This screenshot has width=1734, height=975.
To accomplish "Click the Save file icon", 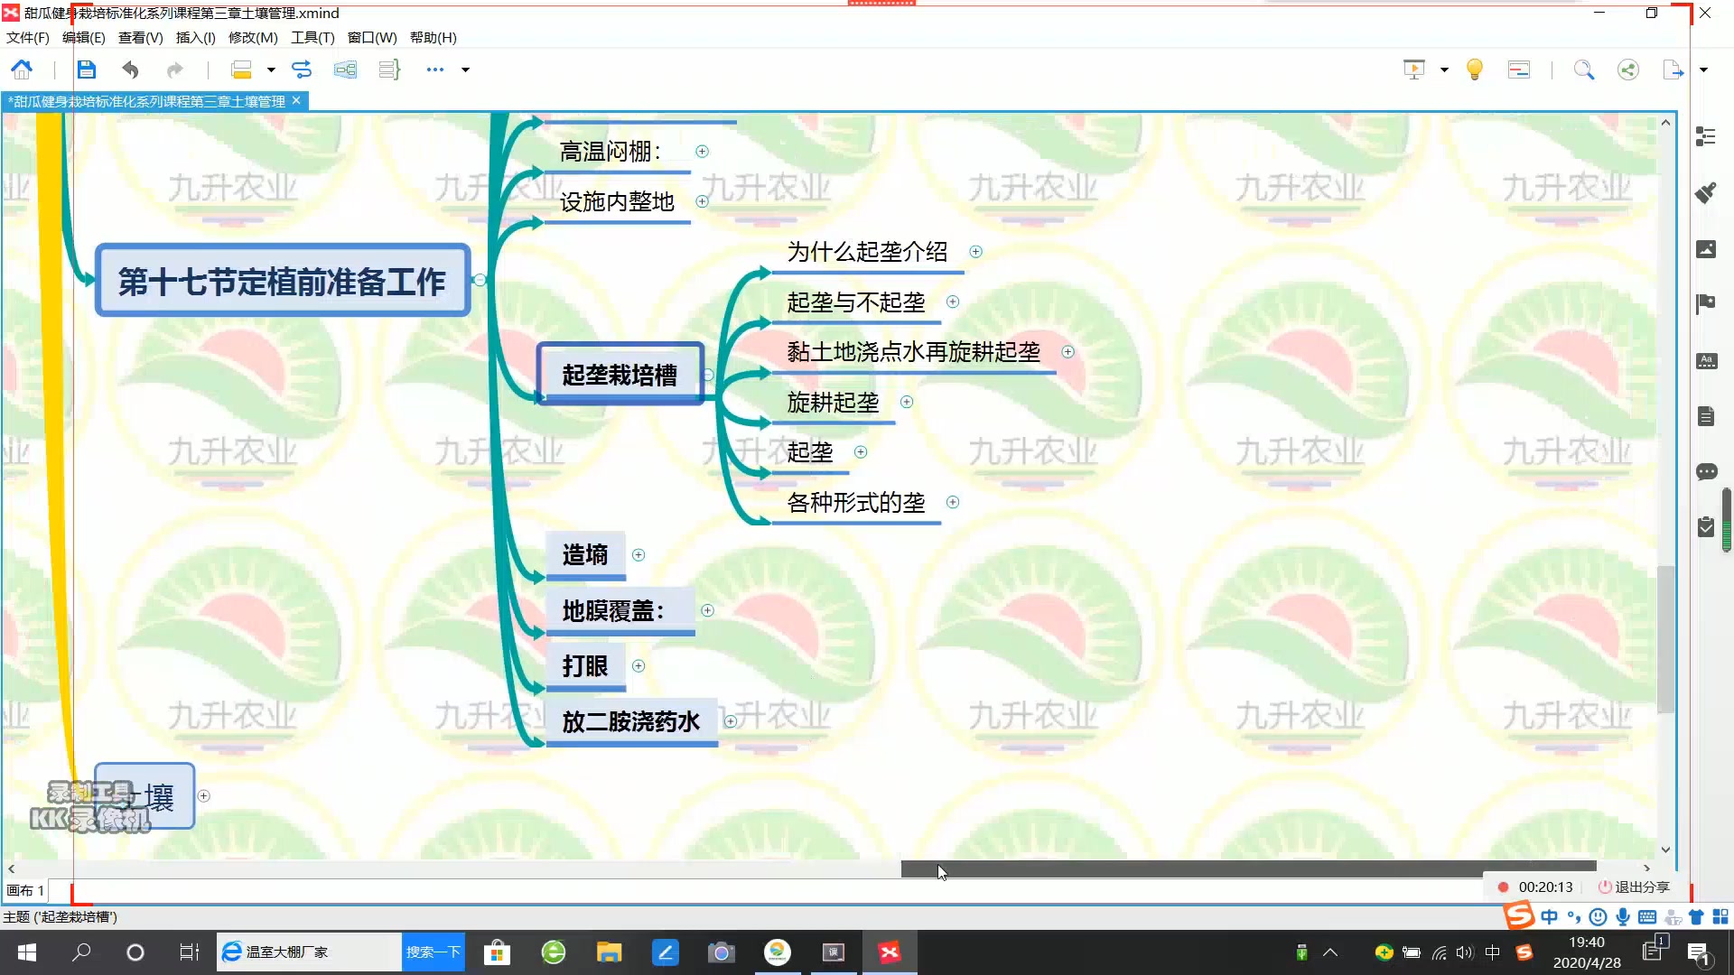I will [x=86, y=69].
